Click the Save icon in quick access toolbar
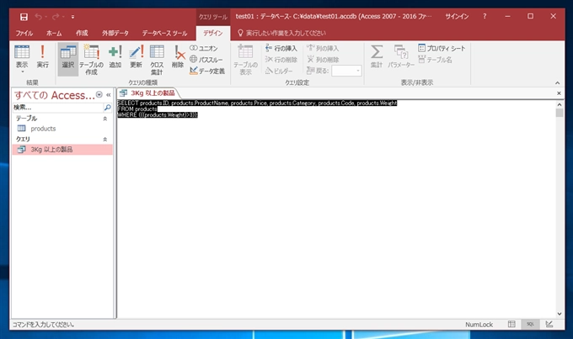 (24, 17)
